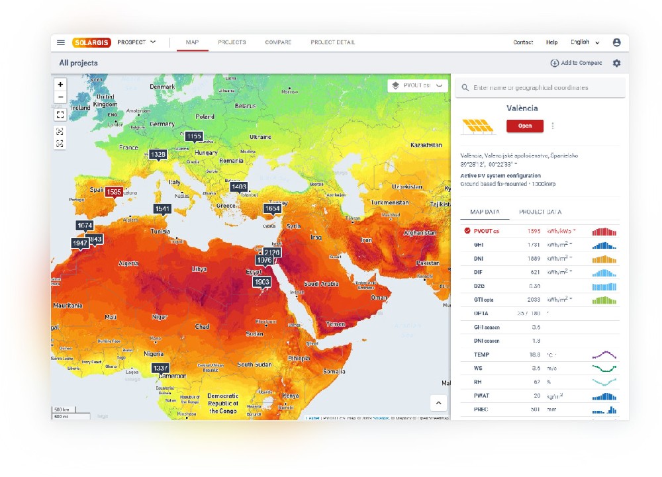Screen dimensions: 662x477
Task: Click the user account icon
Action: (x=616, y=42)
